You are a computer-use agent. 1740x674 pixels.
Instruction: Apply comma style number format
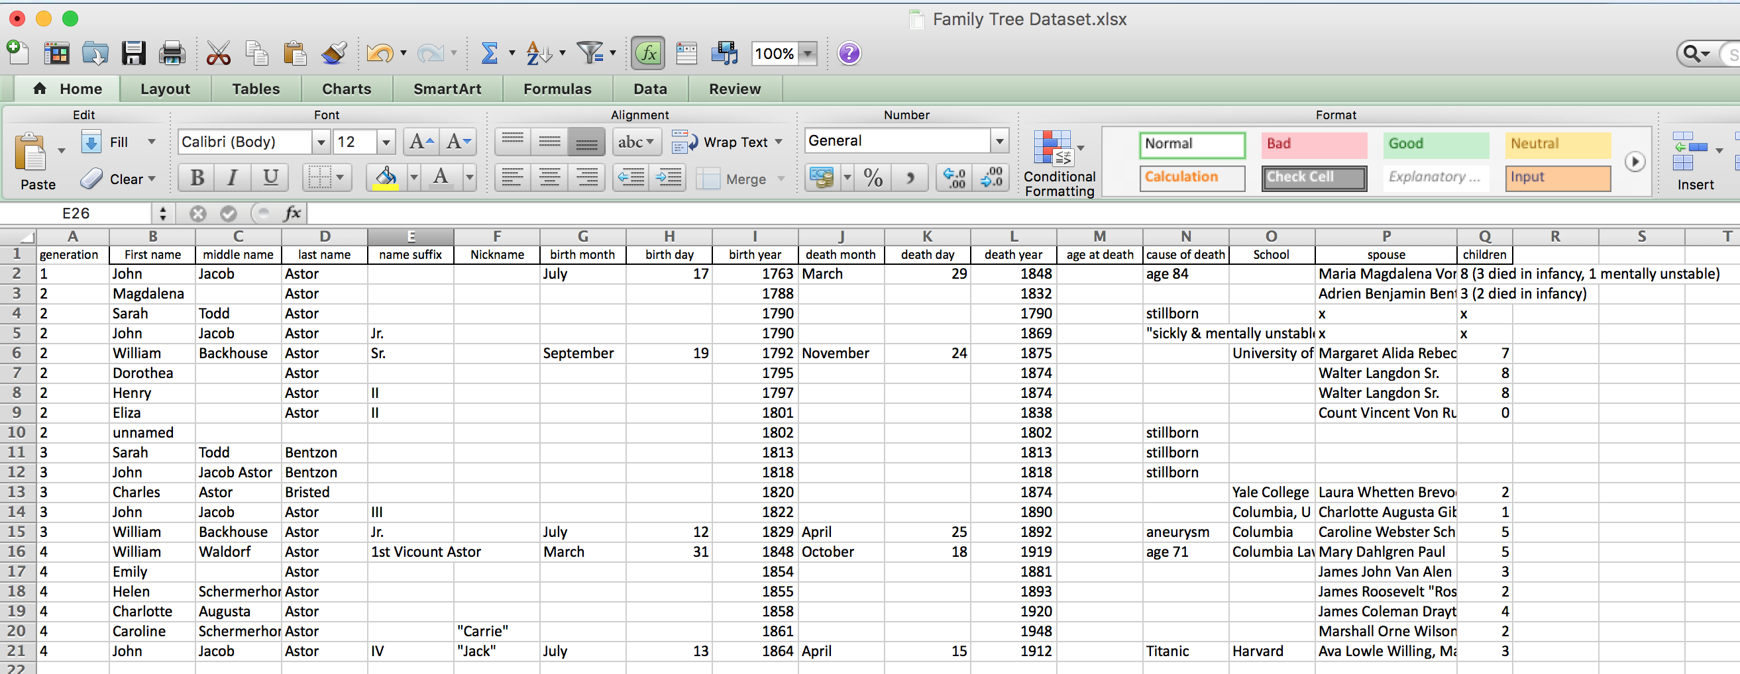tap(909, 178)
